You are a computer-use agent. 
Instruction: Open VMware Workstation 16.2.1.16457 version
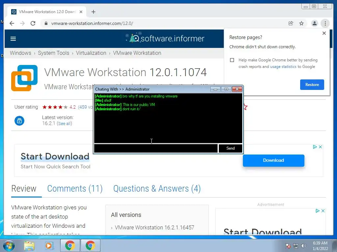coord(154,227)
